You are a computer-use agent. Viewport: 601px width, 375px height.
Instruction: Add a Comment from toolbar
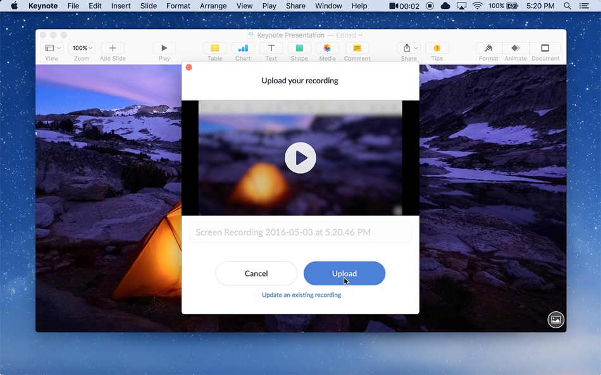coord(357,48)
